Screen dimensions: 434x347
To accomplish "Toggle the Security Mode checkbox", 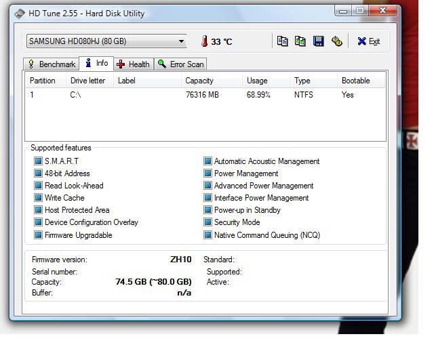I will (x=208, y=222).
